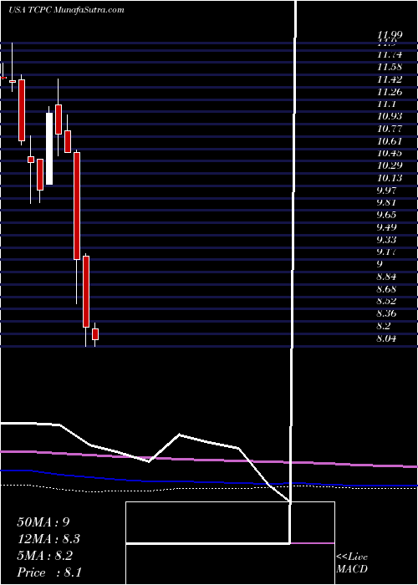Click the 8.36 price axis label
This screenshot has width=418, height=585.
click(386, 313)
